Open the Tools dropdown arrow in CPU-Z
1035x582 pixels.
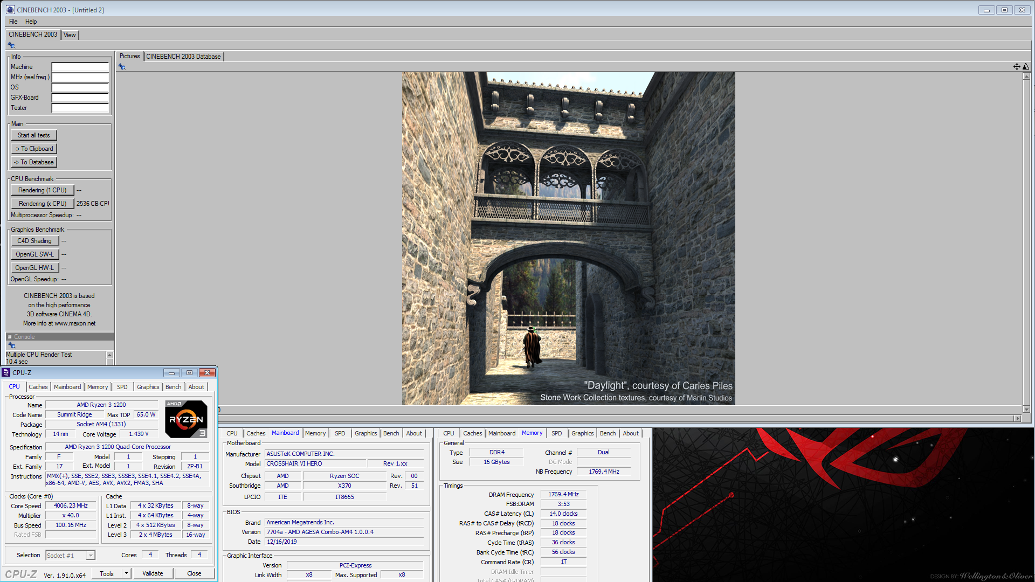(126, 573)
